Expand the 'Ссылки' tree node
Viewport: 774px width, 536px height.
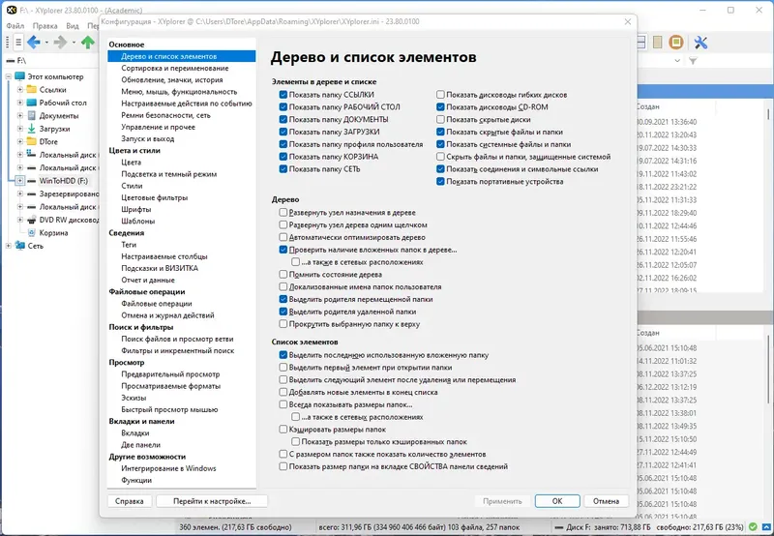point(19,89)
